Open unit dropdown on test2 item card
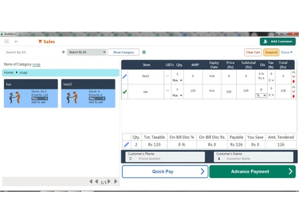This screenshot has height=224, width=299. [97, 99]
